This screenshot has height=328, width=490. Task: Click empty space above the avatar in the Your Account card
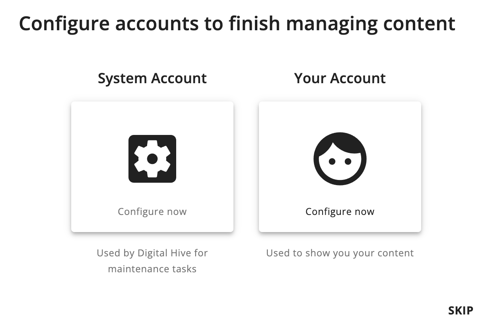tap(340, 116)
